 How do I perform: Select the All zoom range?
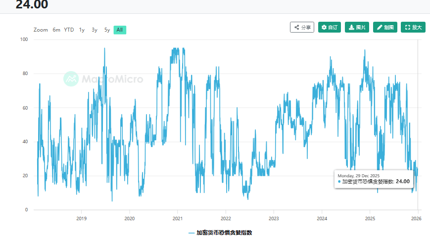(x=120, y=30)
